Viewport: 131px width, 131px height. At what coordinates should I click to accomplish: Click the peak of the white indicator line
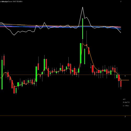tap(83, 7)
